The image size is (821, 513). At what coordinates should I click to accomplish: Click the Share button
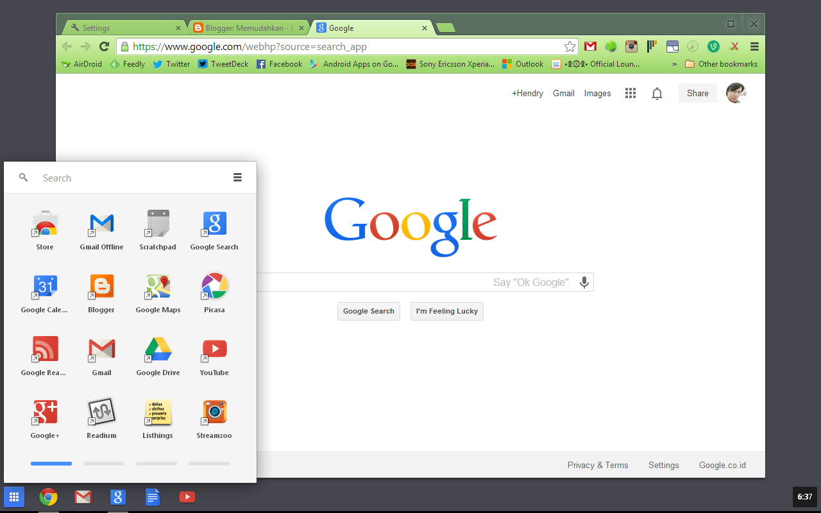tap(698, 93)
